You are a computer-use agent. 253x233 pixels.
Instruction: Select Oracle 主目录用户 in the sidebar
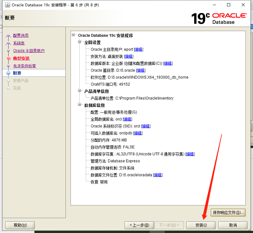tap(29, 50)
